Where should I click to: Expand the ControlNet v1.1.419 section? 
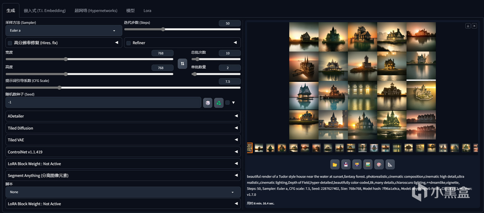(123, 152)
